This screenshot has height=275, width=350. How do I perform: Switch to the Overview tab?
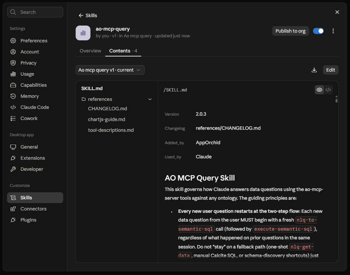tap(90, 51)
